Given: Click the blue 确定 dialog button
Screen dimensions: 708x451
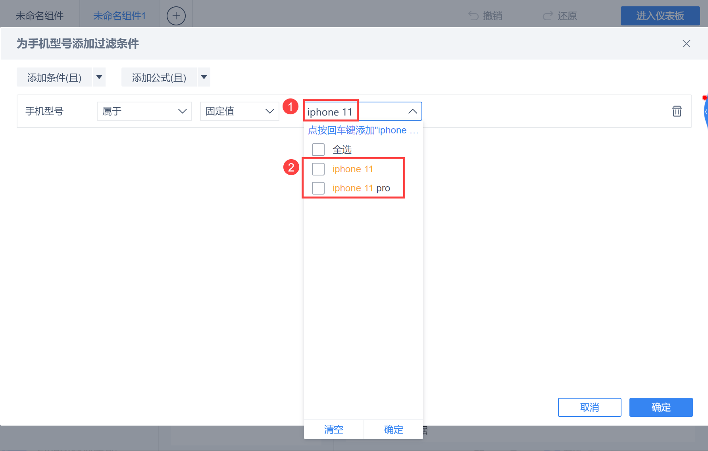Looking at the screenshot, I should pos(661,407).
